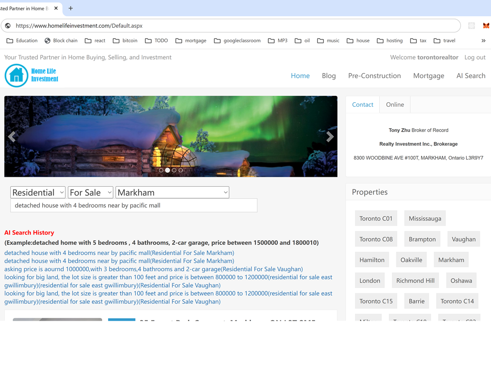The image size is (491, 378).
Task: Open the AI Search menu item
Action: [x=471, y=76]
